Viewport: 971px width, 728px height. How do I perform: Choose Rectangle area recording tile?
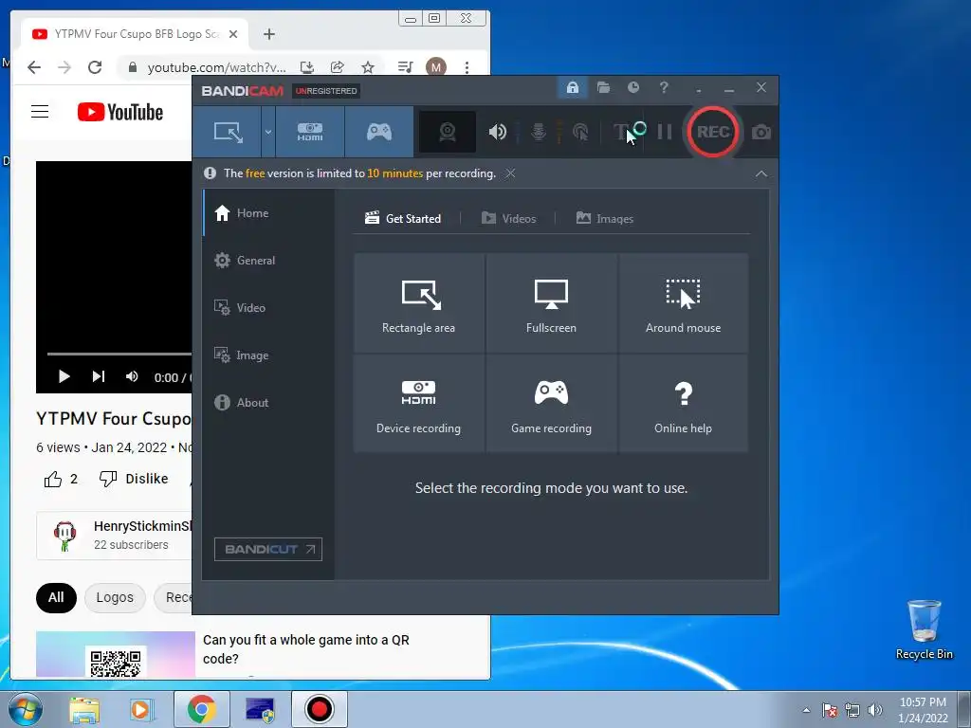coord(418,302)
